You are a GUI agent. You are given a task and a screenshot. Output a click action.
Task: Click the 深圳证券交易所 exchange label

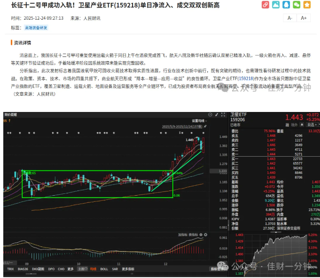289,228
